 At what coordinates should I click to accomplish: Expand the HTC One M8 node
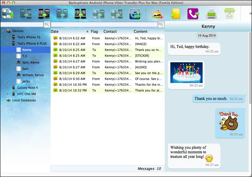[7, 94]
